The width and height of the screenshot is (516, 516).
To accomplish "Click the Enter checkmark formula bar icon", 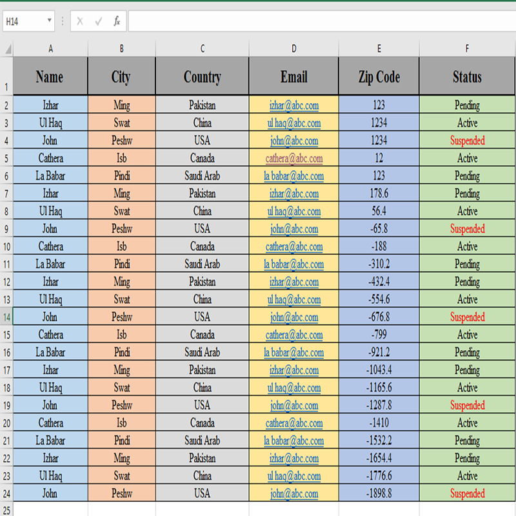I will point(99,21).
